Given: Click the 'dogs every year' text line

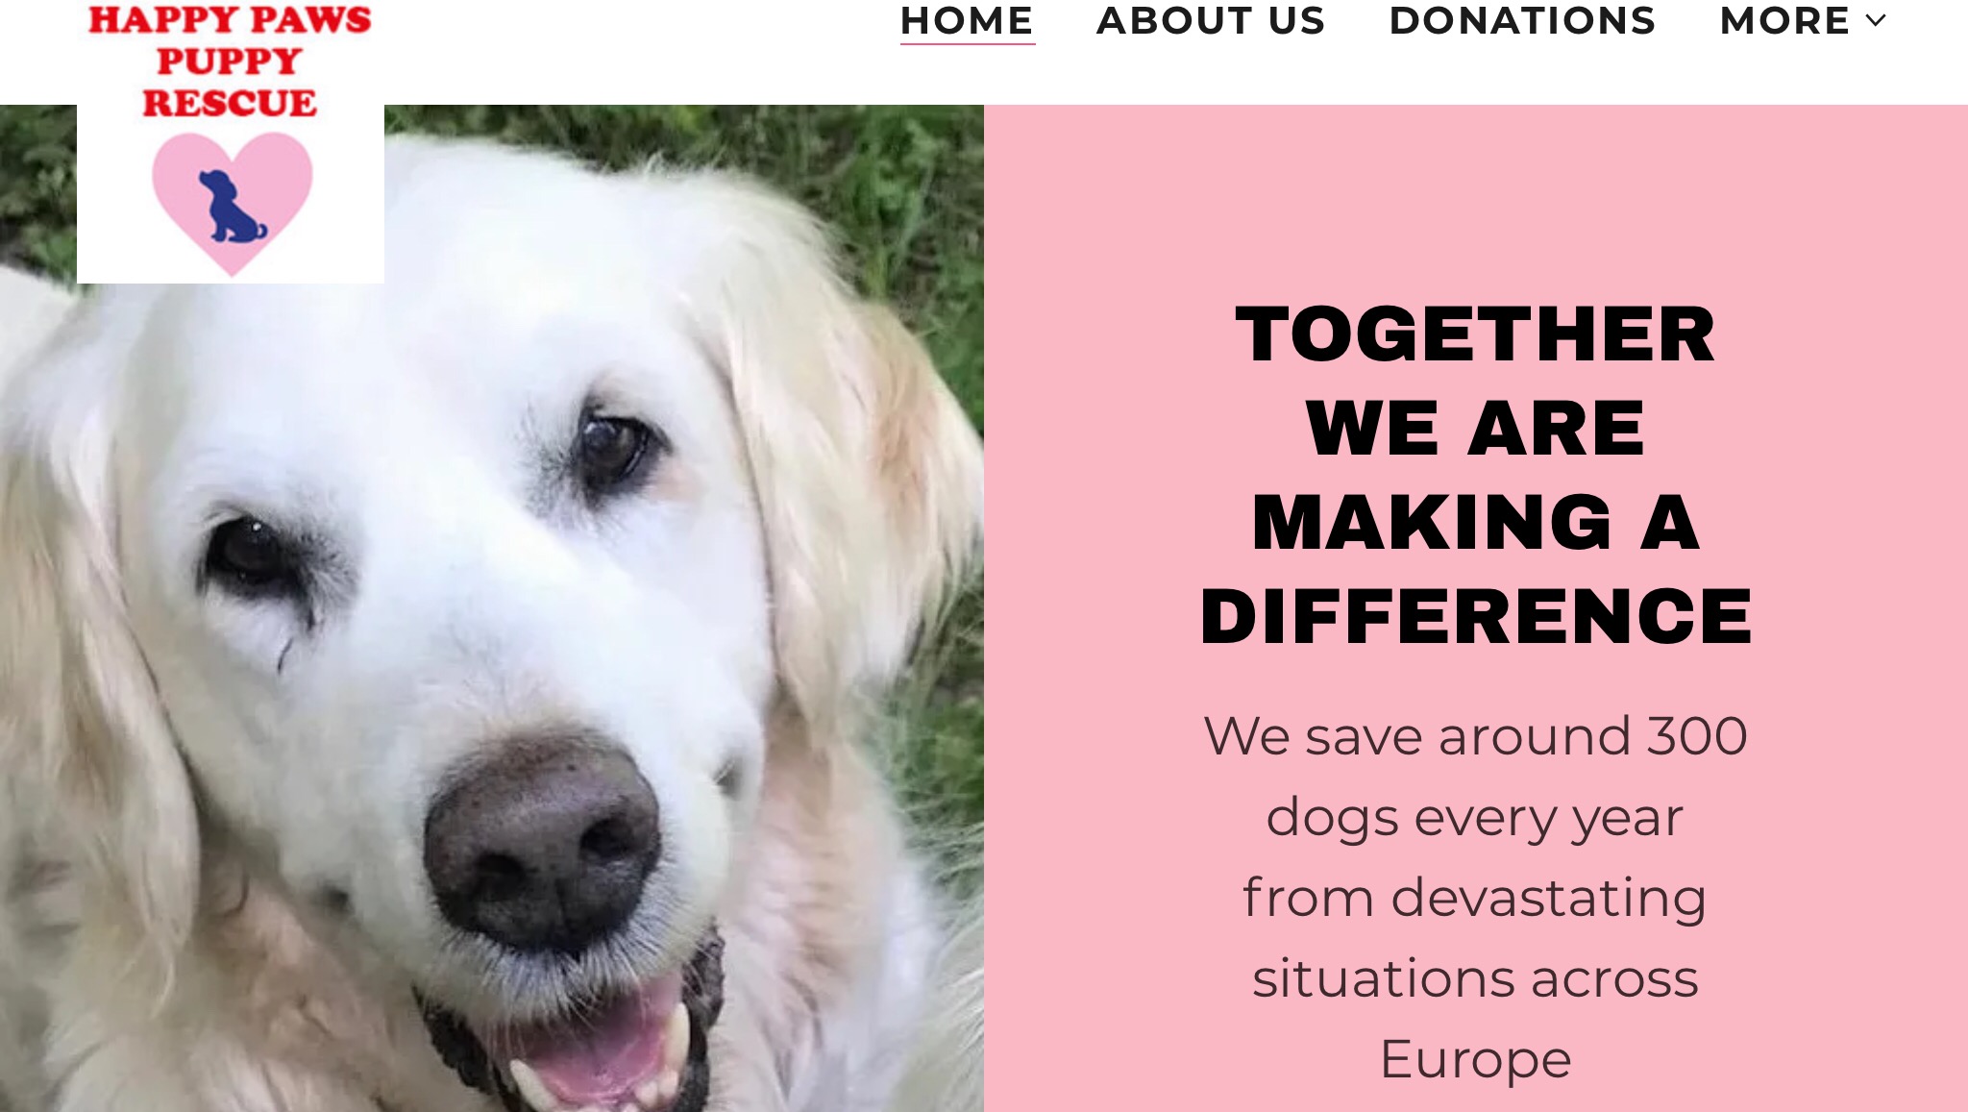Looking at the screenshot, I should pyautogui.click(x=1475, y=818).
